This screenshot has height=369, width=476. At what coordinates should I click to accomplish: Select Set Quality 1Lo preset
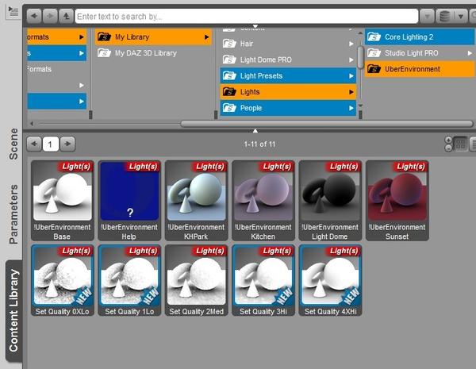[129, 280]
